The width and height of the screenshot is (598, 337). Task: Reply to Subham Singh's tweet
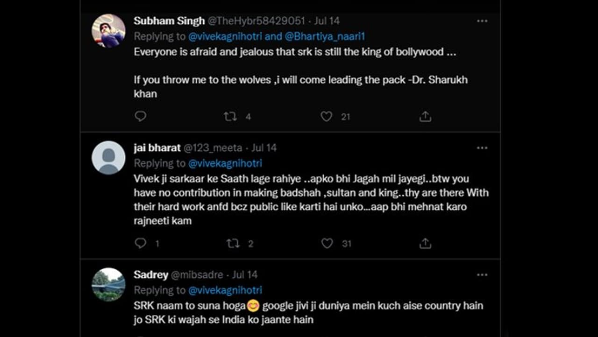[141, 116]
